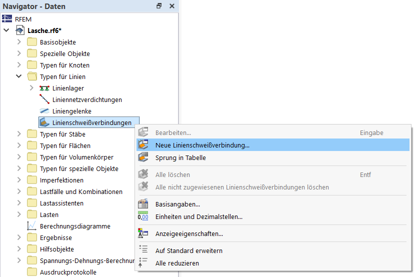The height and width of the screenshot is (277, 420).
Task: Choose Alle reduzieren menu entry
Action: (x=273, y=263)
